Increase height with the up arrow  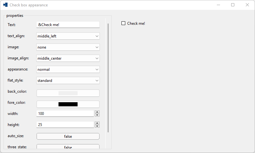[97, 123]
